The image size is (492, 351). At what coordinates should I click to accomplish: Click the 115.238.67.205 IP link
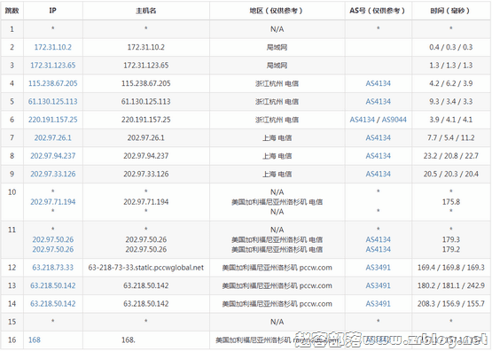pos(52,83)
